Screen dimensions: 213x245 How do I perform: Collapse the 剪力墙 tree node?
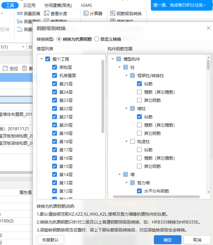point(126,183)
